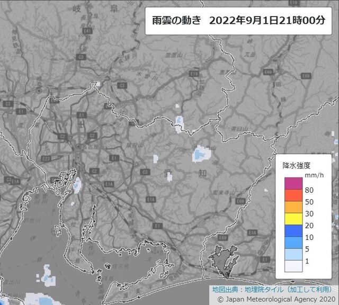This screenshot has height=305, width=339.
Task: Click the legend value 5
Action: pyautogui.click(x=307, y=249)
